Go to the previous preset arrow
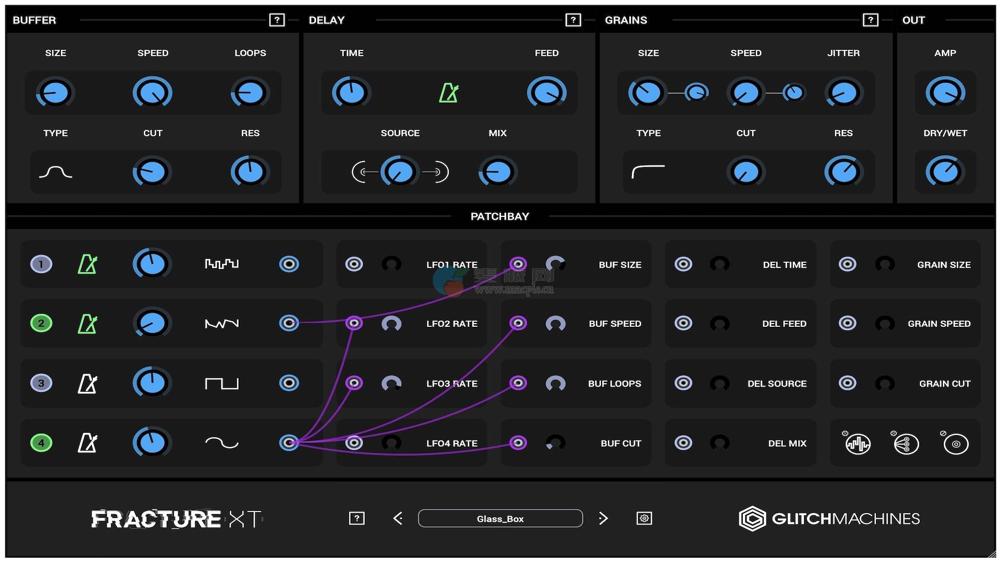1000x562 pixels. click(x=398, y=518)
